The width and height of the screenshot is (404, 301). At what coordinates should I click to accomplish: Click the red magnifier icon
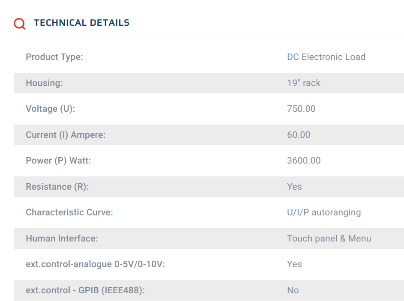pos(20,24)
